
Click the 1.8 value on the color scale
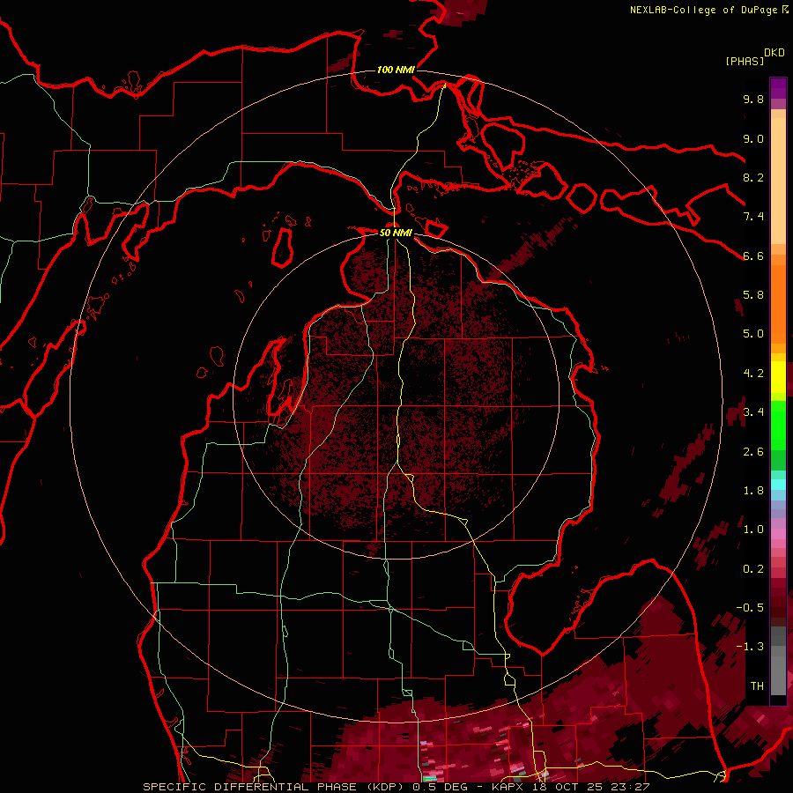tap(753, 491)
